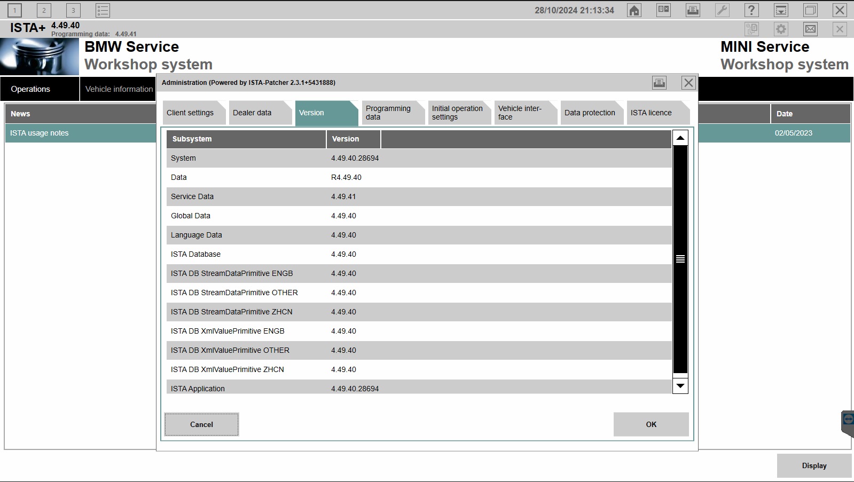The height and width of the screenshot is (482, 854).
Task: Click the Version column header
Action: (354, 139)
